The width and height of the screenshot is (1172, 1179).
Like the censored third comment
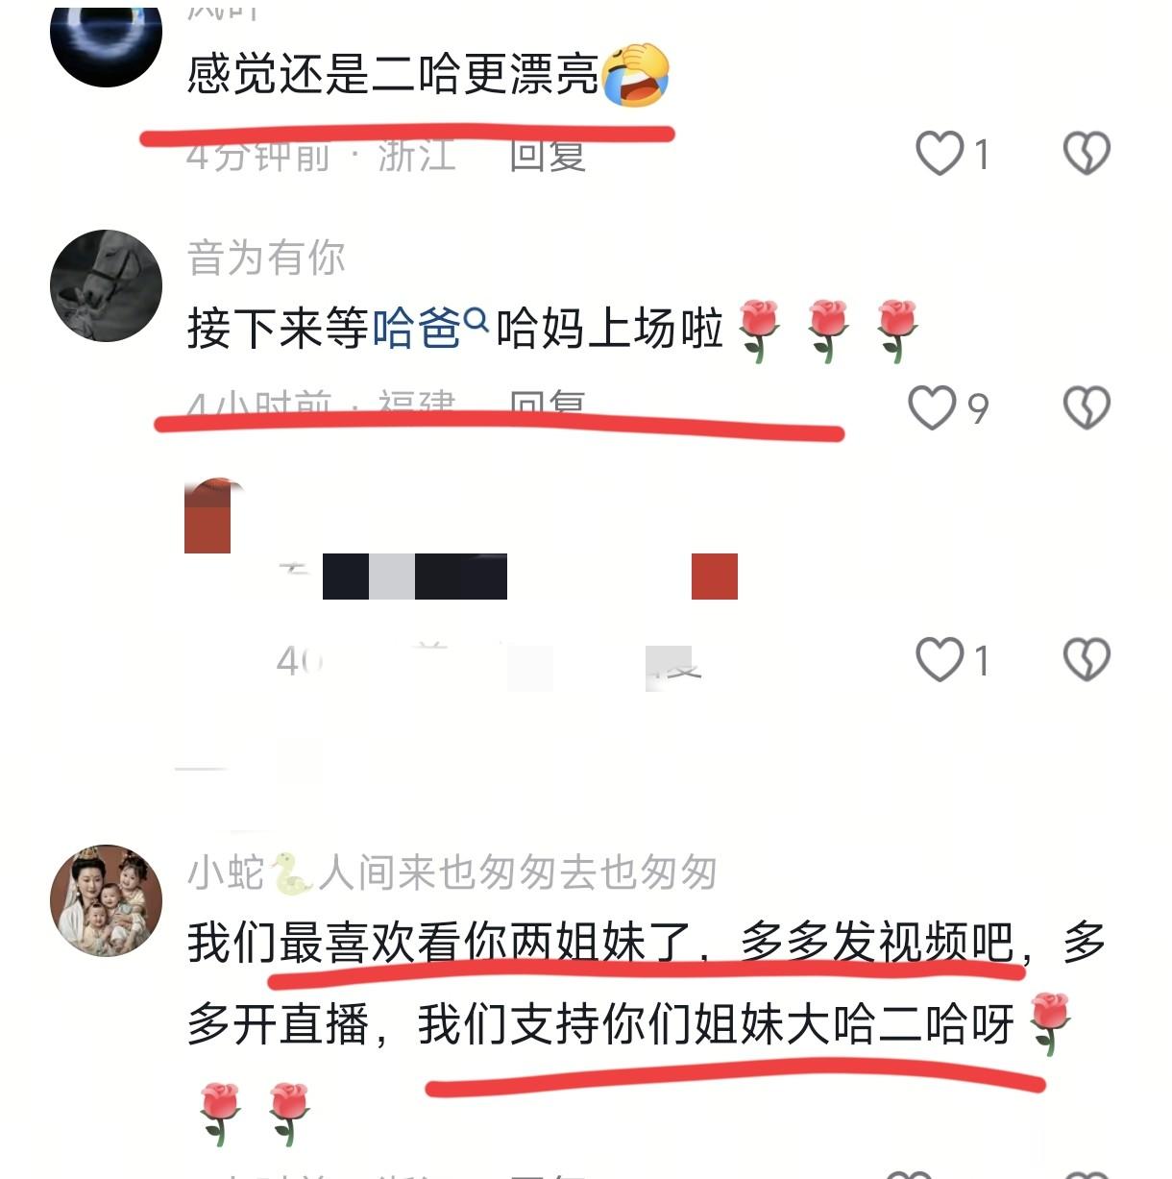pyautogui.click(x=939, y=660)
